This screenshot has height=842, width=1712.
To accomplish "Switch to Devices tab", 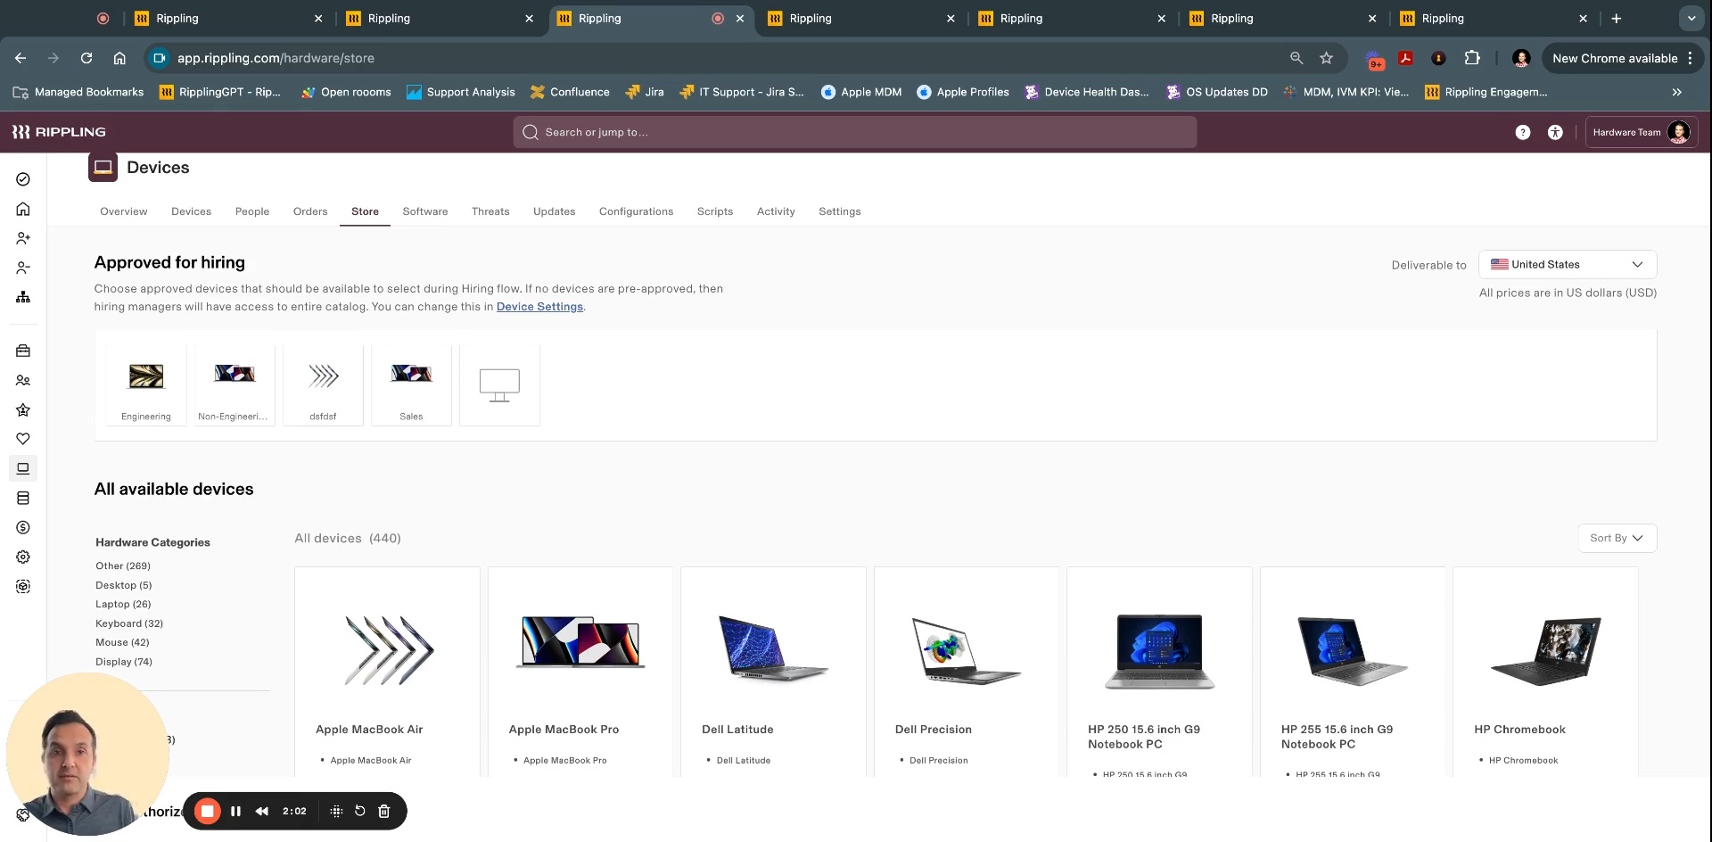I will [x=191, y=211].
